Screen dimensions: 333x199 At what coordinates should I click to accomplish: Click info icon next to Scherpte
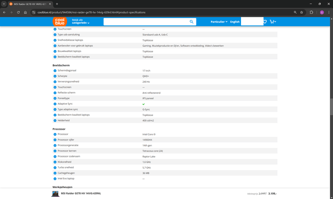(x=55, y=76)
